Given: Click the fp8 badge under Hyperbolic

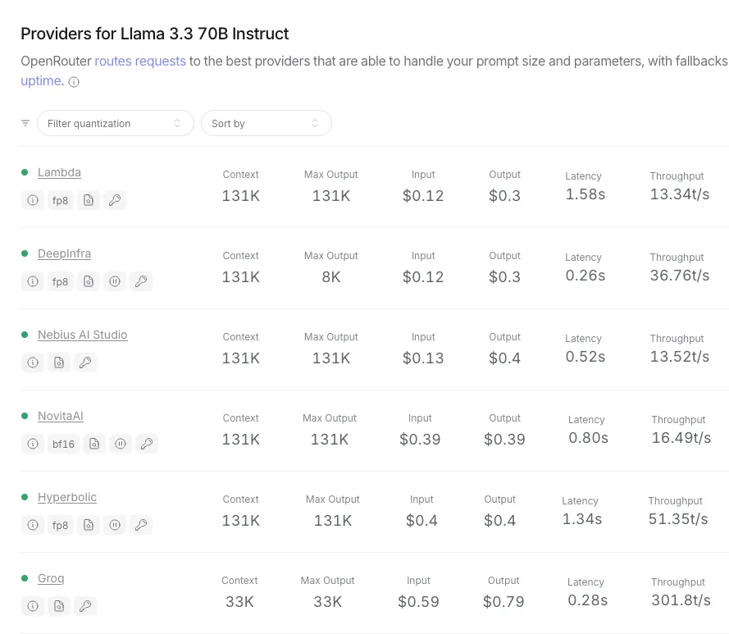Looking at the screenshot, I should [61, 525].
